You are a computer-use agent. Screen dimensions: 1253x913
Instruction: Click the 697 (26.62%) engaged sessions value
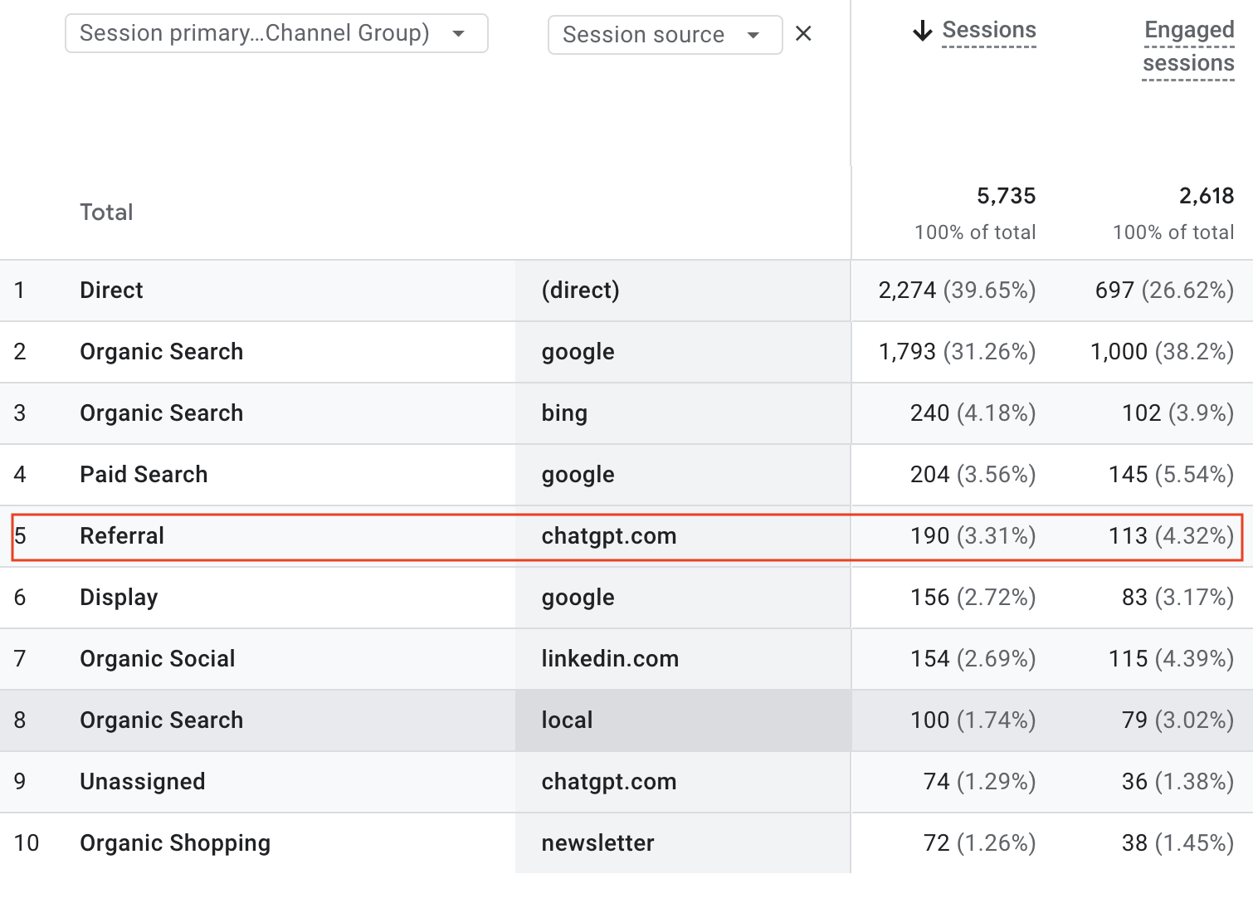point(1164,290)
